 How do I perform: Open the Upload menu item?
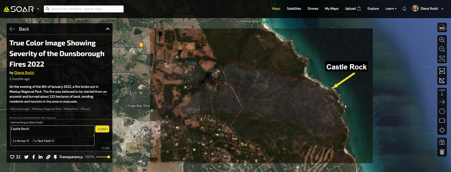pos(353,9)
